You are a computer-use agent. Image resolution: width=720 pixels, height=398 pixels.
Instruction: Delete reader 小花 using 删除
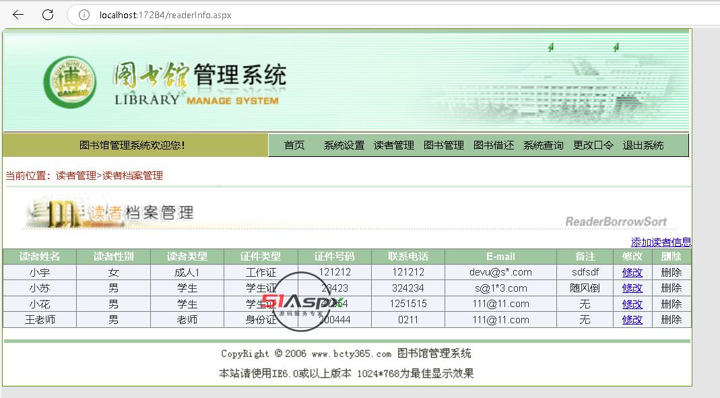[x=672, y=304]
